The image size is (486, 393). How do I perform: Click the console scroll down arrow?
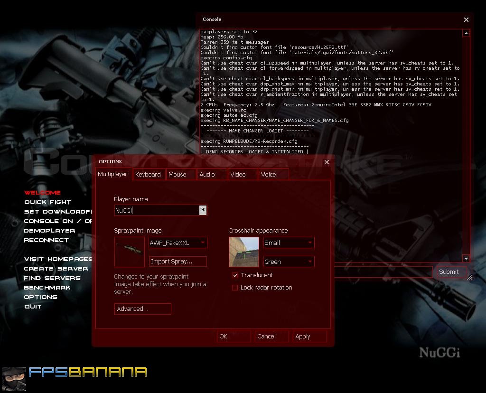pos(466,258)
